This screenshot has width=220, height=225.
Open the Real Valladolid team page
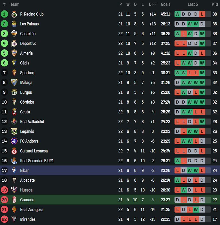coord(32,122)
